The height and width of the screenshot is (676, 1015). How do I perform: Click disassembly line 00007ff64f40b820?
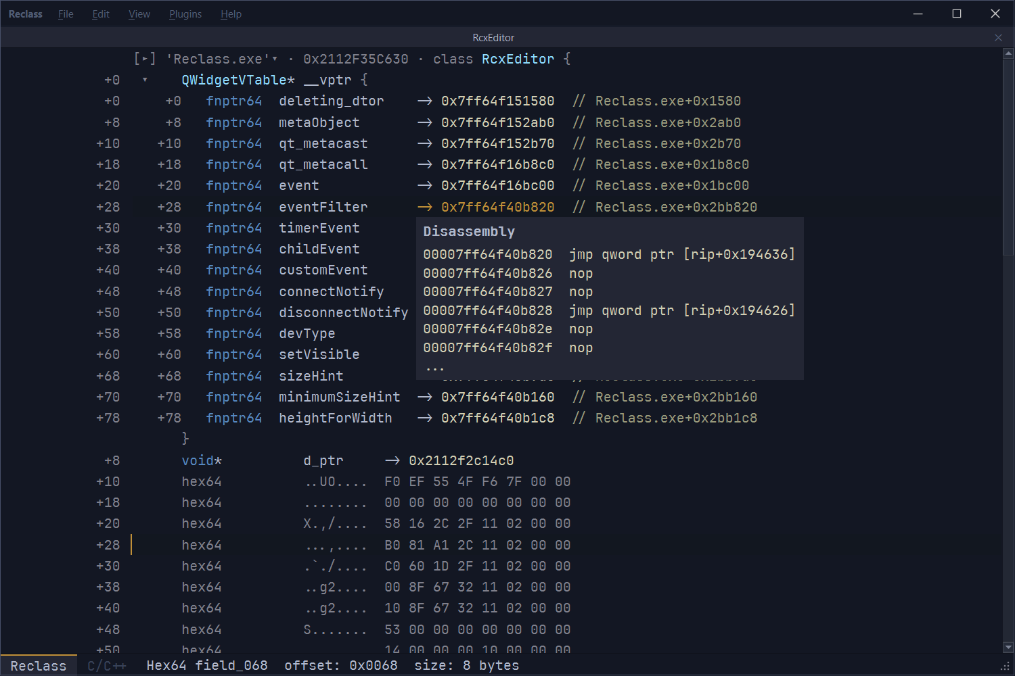[x=609, y=255]
